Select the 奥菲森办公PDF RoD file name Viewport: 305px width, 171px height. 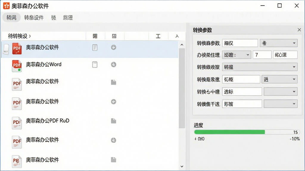pos(47,121)
